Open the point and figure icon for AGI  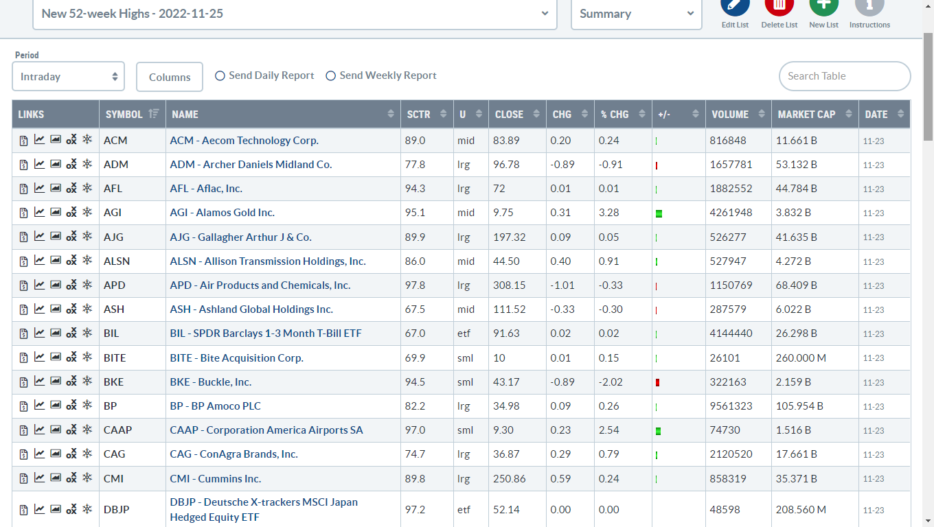[71, 213]
